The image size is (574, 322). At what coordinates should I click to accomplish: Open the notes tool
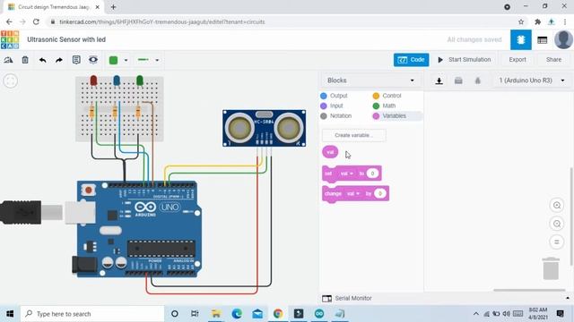tap(76, 60)
